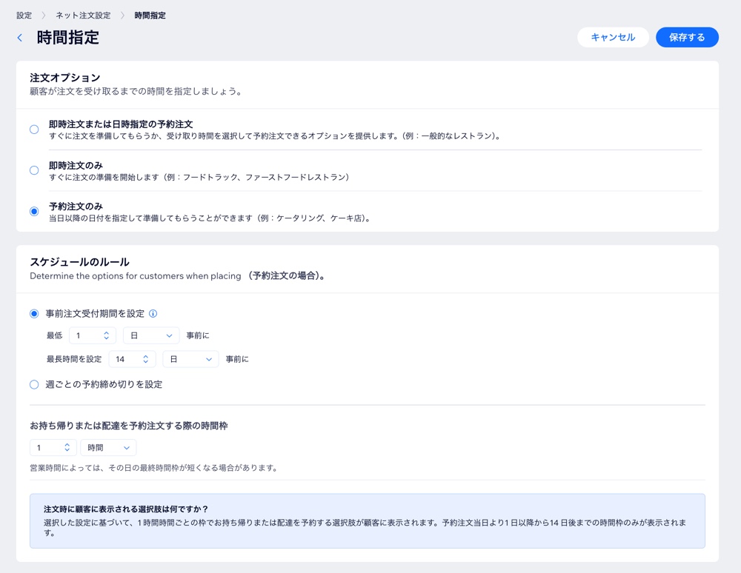This screenshot has width=741, height=573.
Task: Open the dropdown next to the 14 value
Action: click(x=191, y=358)
